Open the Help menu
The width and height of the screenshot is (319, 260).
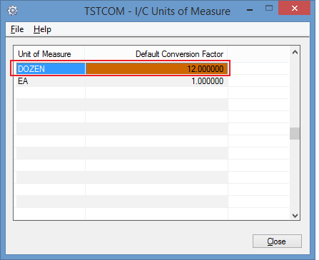click(42, 29)
